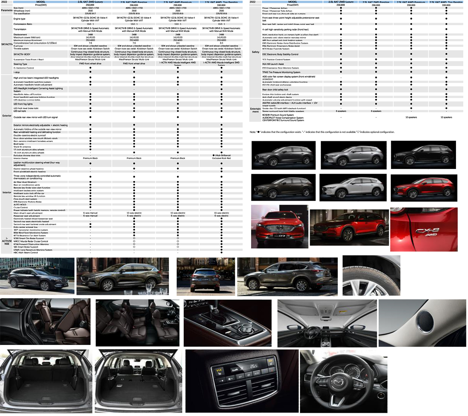Click the Interior section label in left table
Viewport: 468px width, 416px height.
pyautogui.click(x=7, y=192)
